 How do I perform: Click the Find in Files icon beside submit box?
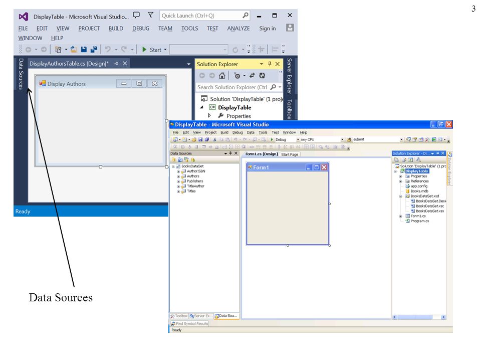349,139
